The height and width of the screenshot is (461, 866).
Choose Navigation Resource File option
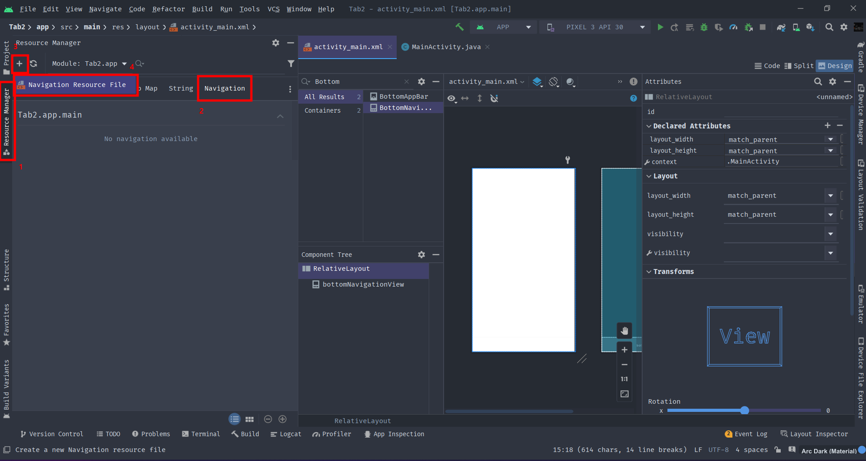pos(76,85)
